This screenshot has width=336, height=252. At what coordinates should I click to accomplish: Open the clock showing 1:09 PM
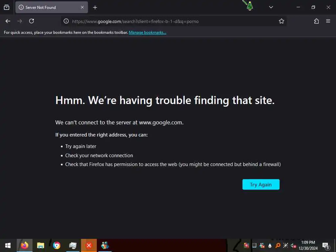308,245
